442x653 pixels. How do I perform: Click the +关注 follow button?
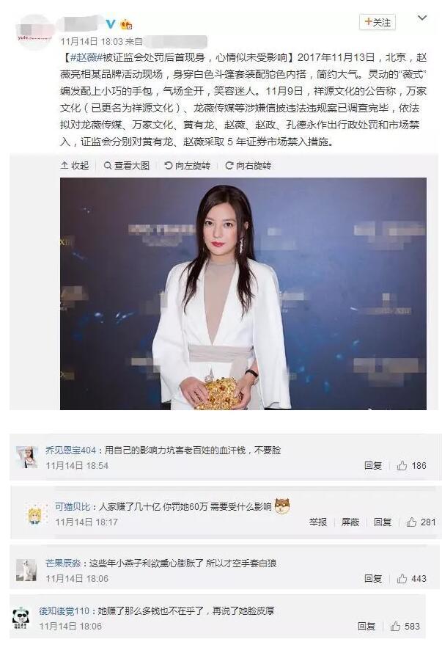tap(377, 23)
